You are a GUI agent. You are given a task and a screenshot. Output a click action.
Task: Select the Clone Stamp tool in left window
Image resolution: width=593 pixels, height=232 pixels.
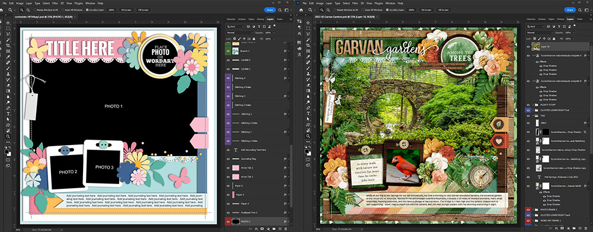click(x=8, y=74)
